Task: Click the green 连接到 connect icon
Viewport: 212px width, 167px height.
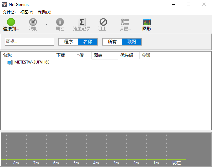Action: [11, 22]
